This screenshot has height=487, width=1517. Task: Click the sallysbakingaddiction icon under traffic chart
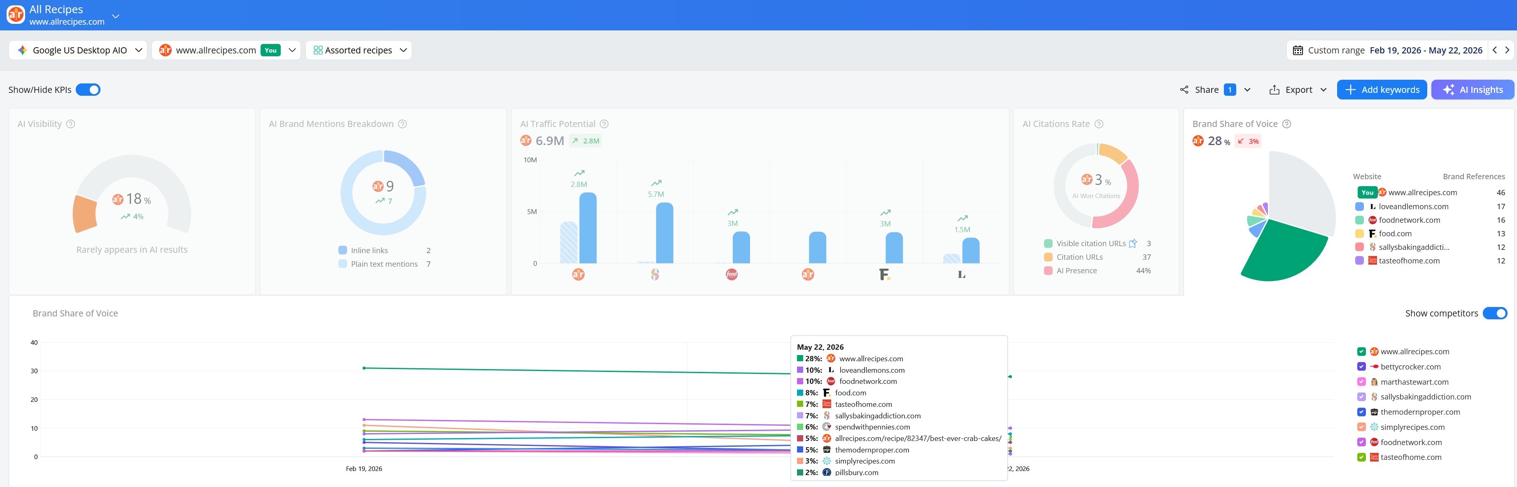pyautogui.click(x=655, y=274)
